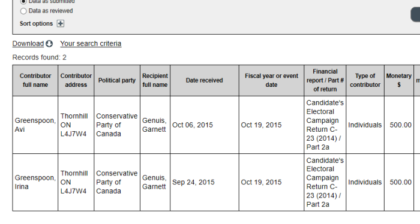The width and height of the screenshot is (420, 224).
Task: Expand the Sort options plus icon
Action: [61, 23]
